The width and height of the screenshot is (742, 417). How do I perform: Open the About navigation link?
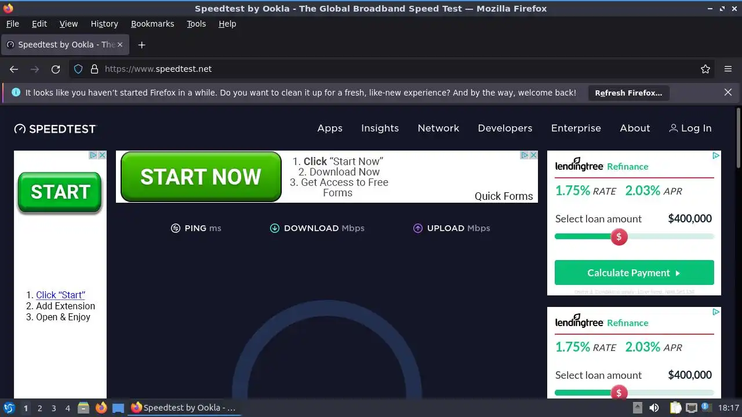click(635, 128)
